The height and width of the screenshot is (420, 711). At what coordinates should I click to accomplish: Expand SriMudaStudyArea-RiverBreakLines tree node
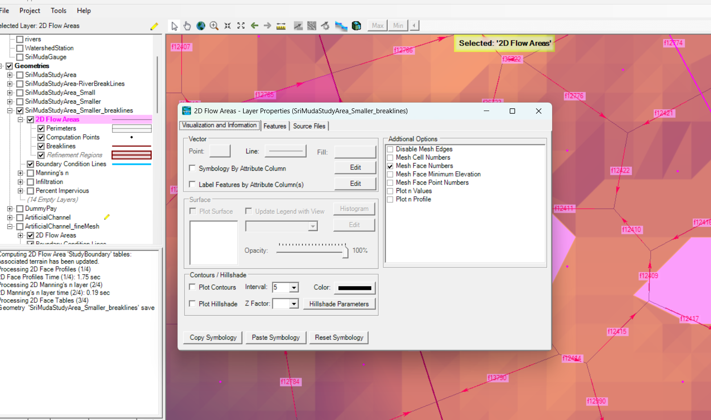pyautogui.click(x=10, y=84)
